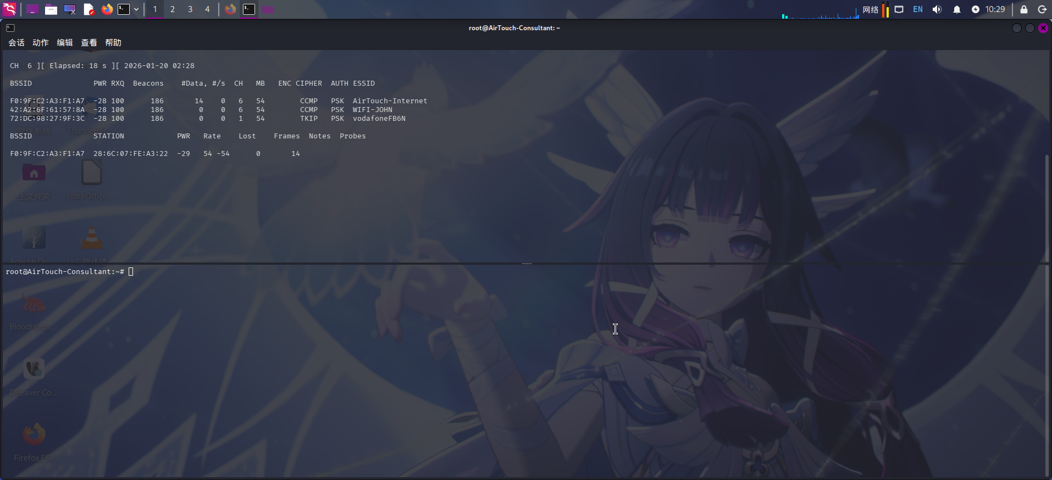Click the Elapsed: 18 s text
Screen dimensions: 1052x480
tap(78, 66)
